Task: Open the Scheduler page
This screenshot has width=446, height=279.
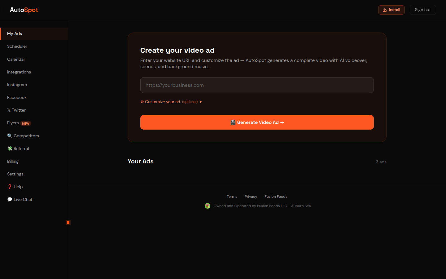Action: pyautogui.click(x=34, y=46)
